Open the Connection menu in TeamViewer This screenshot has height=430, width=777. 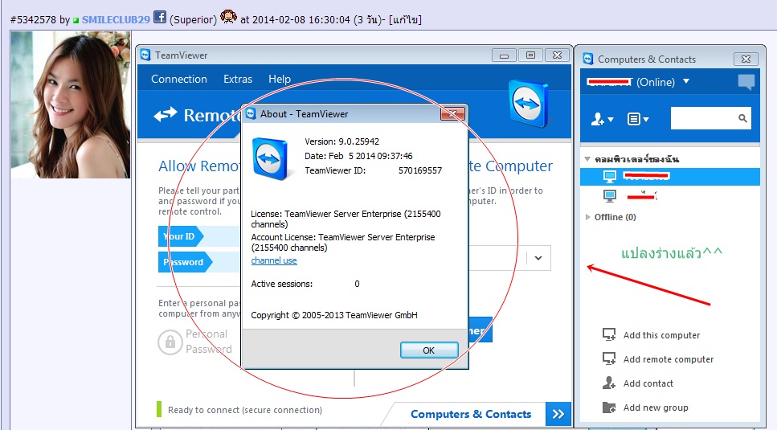tap(179, 80)
